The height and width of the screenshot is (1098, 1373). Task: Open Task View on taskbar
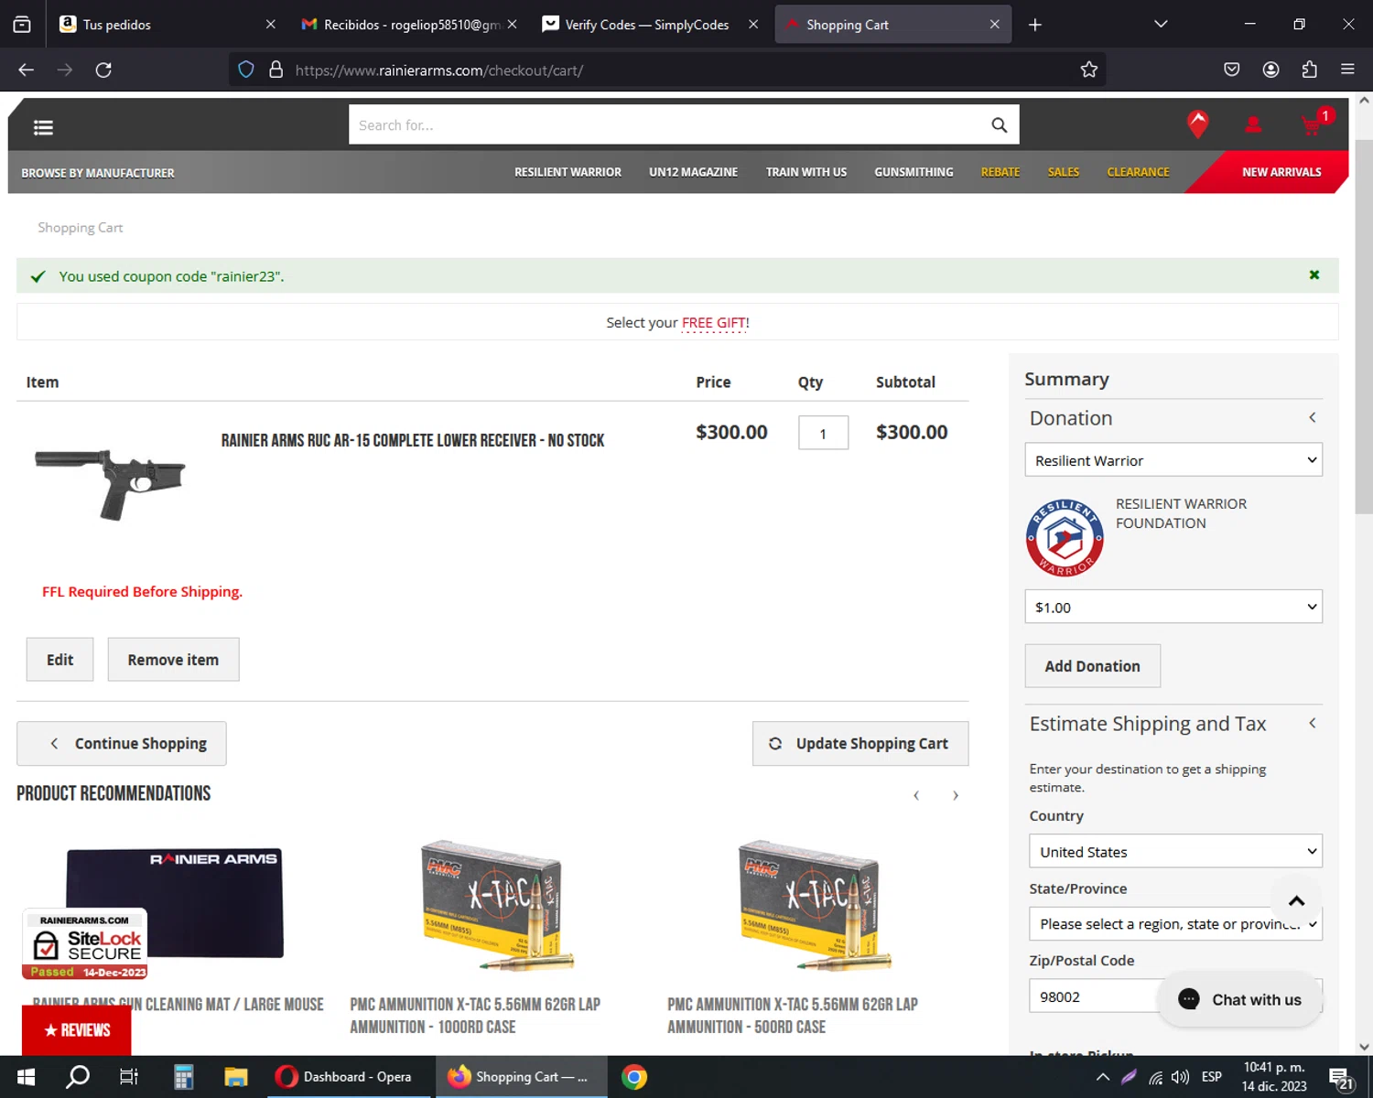129,1077
